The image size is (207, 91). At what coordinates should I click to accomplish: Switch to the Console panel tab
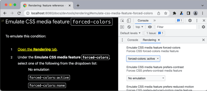pyautogui.click(x=143, y=20)
